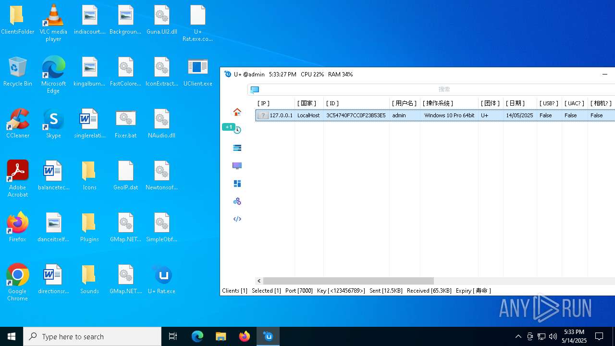
Task: Select Microsoft Edge desktop shortcut
Action: pos(53,74)
